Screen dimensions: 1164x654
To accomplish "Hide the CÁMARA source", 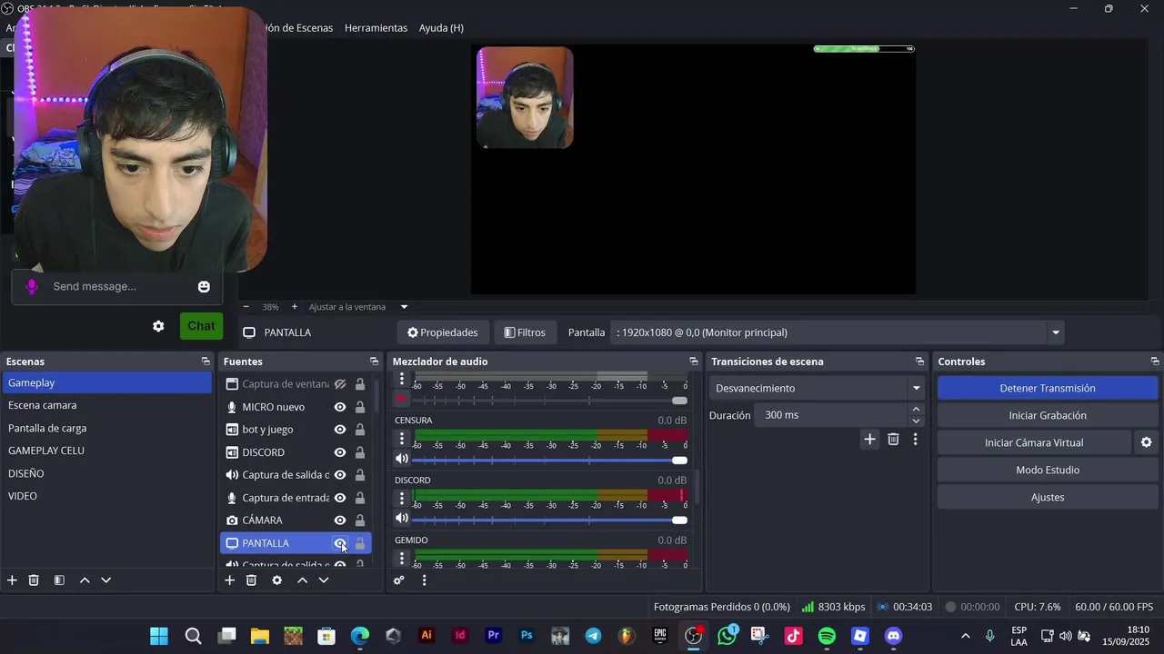I will [340, 520].
